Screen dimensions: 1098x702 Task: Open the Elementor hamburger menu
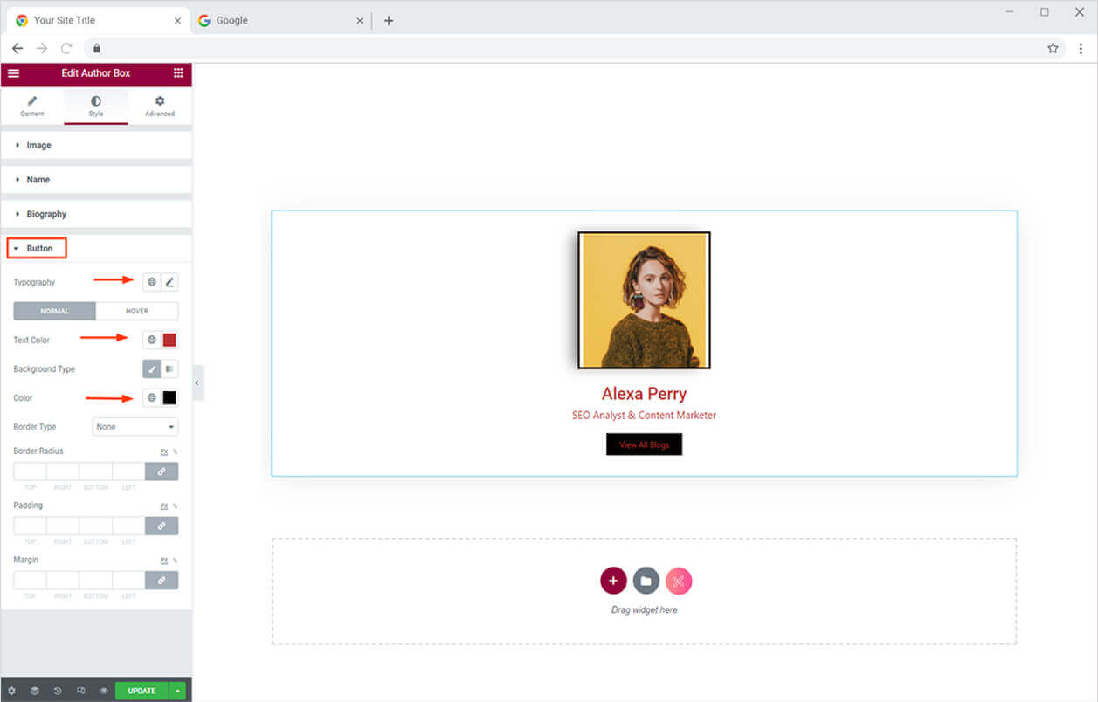pos(13,73)
